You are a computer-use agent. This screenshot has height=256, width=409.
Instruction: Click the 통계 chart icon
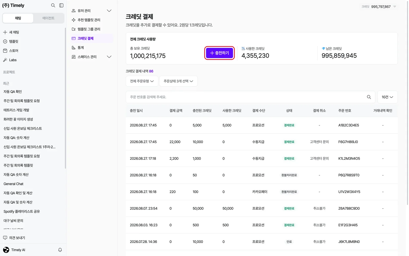coord(74,48)
